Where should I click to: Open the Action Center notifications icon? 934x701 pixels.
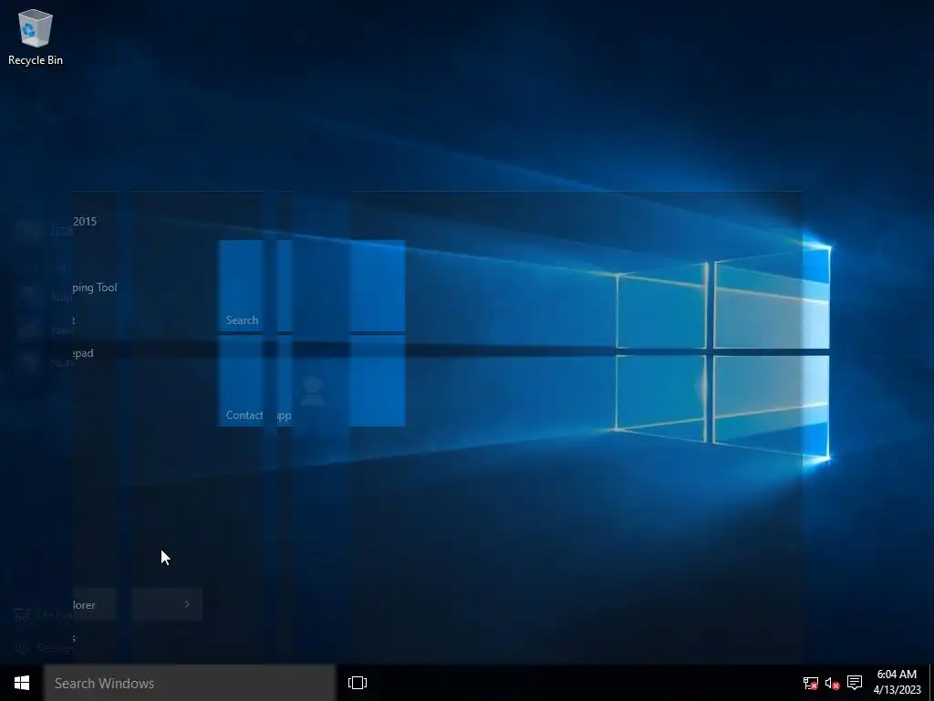click(855, 683)
